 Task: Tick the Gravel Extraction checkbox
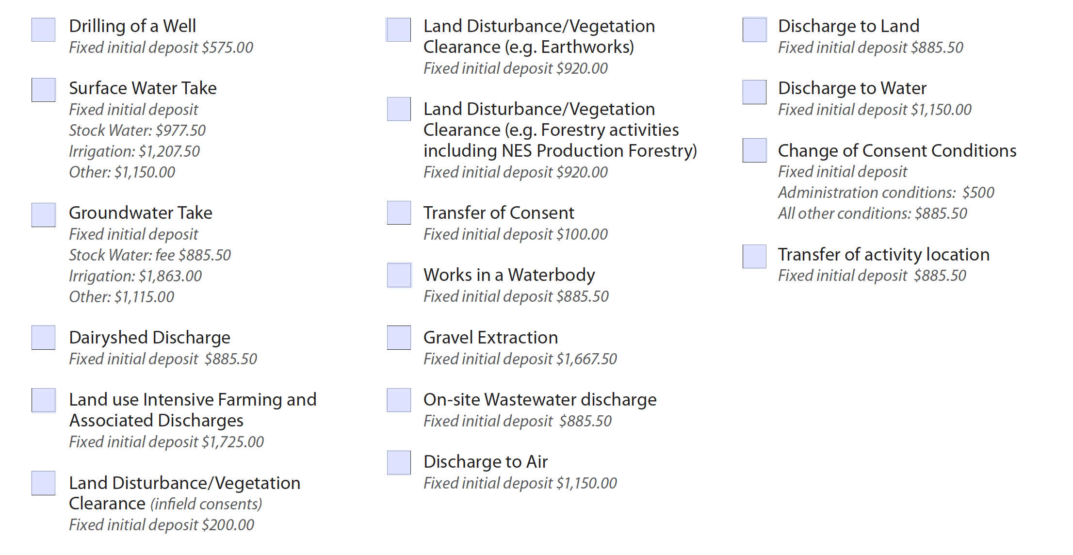point(399,338)
